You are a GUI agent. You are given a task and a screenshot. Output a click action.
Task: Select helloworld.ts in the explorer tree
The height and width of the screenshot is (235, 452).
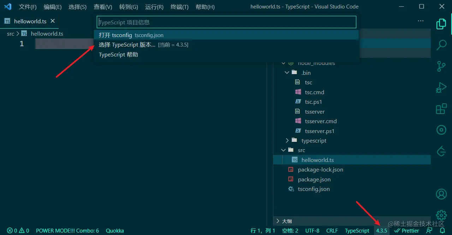[x=352, y=160]
